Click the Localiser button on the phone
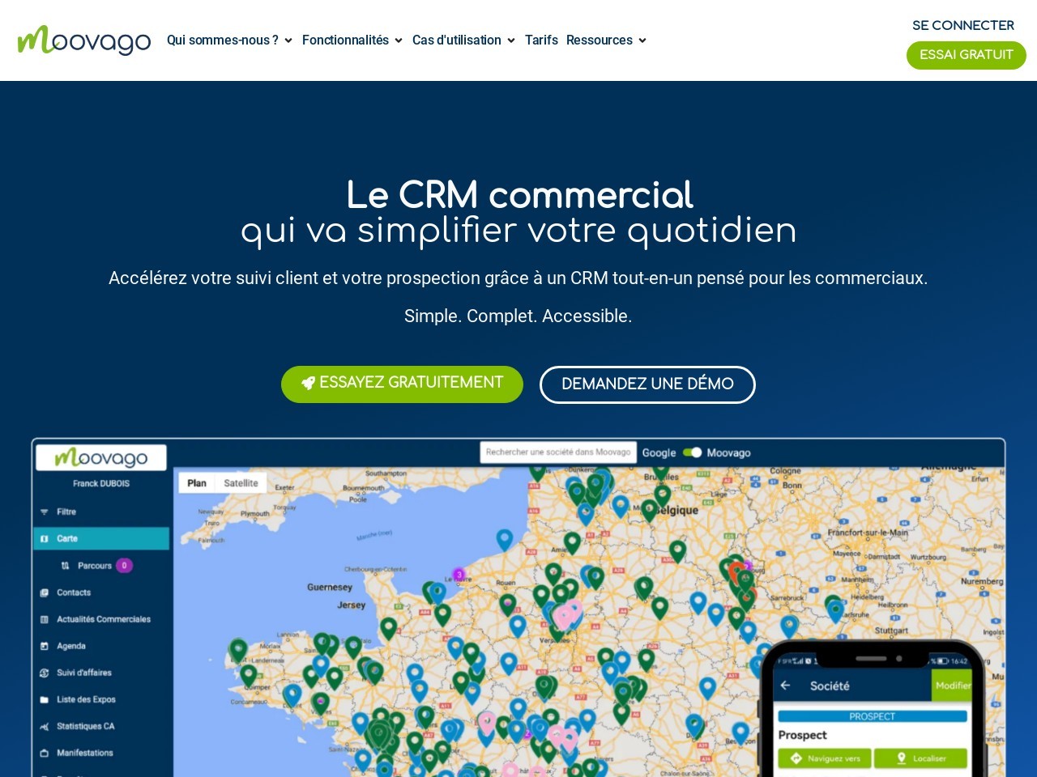 point(921,758)
